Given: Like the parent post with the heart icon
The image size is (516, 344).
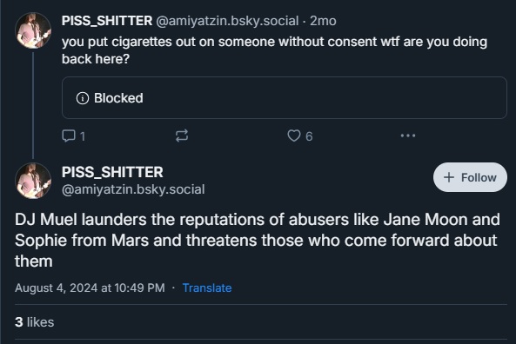Looking at the screenshot, I should [294, 136].
